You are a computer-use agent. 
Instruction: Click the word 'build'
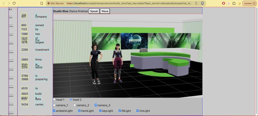(38, 94)
